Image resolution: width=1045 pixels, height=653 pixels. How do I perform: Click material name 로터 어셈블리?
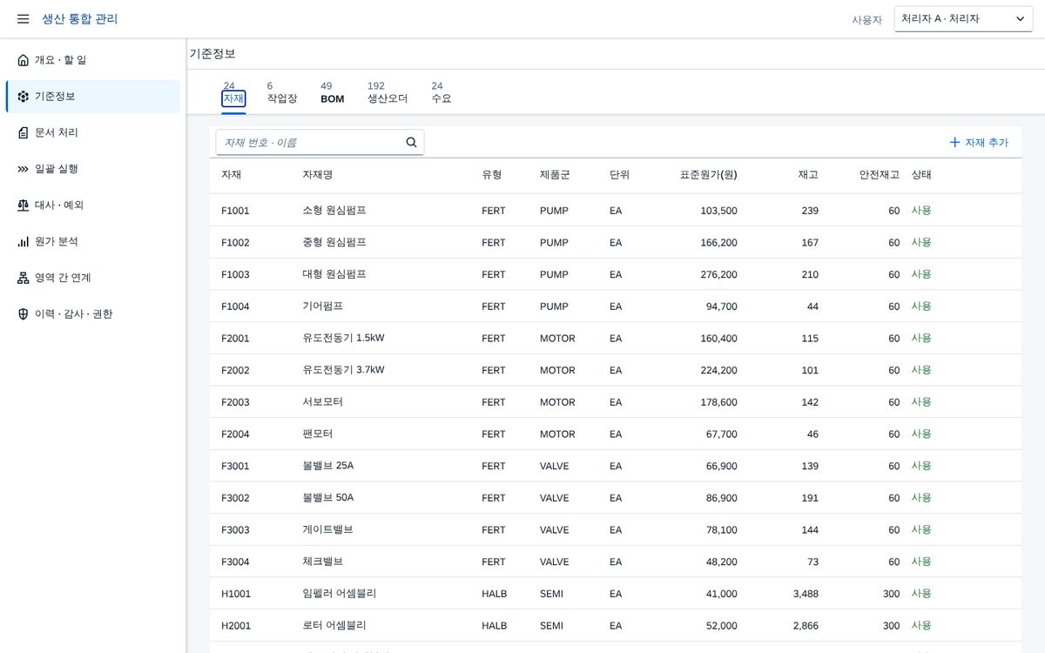(334, 626)
